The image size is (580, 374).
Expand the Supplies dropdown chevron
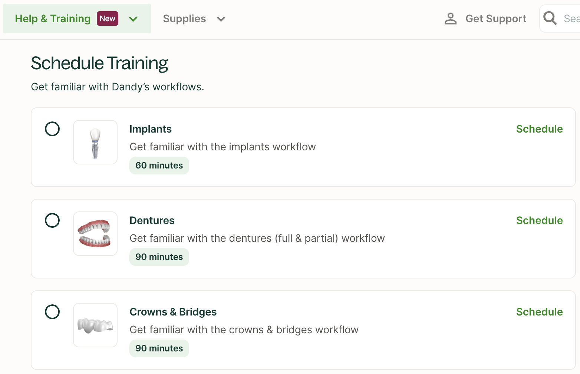point(221,19)
